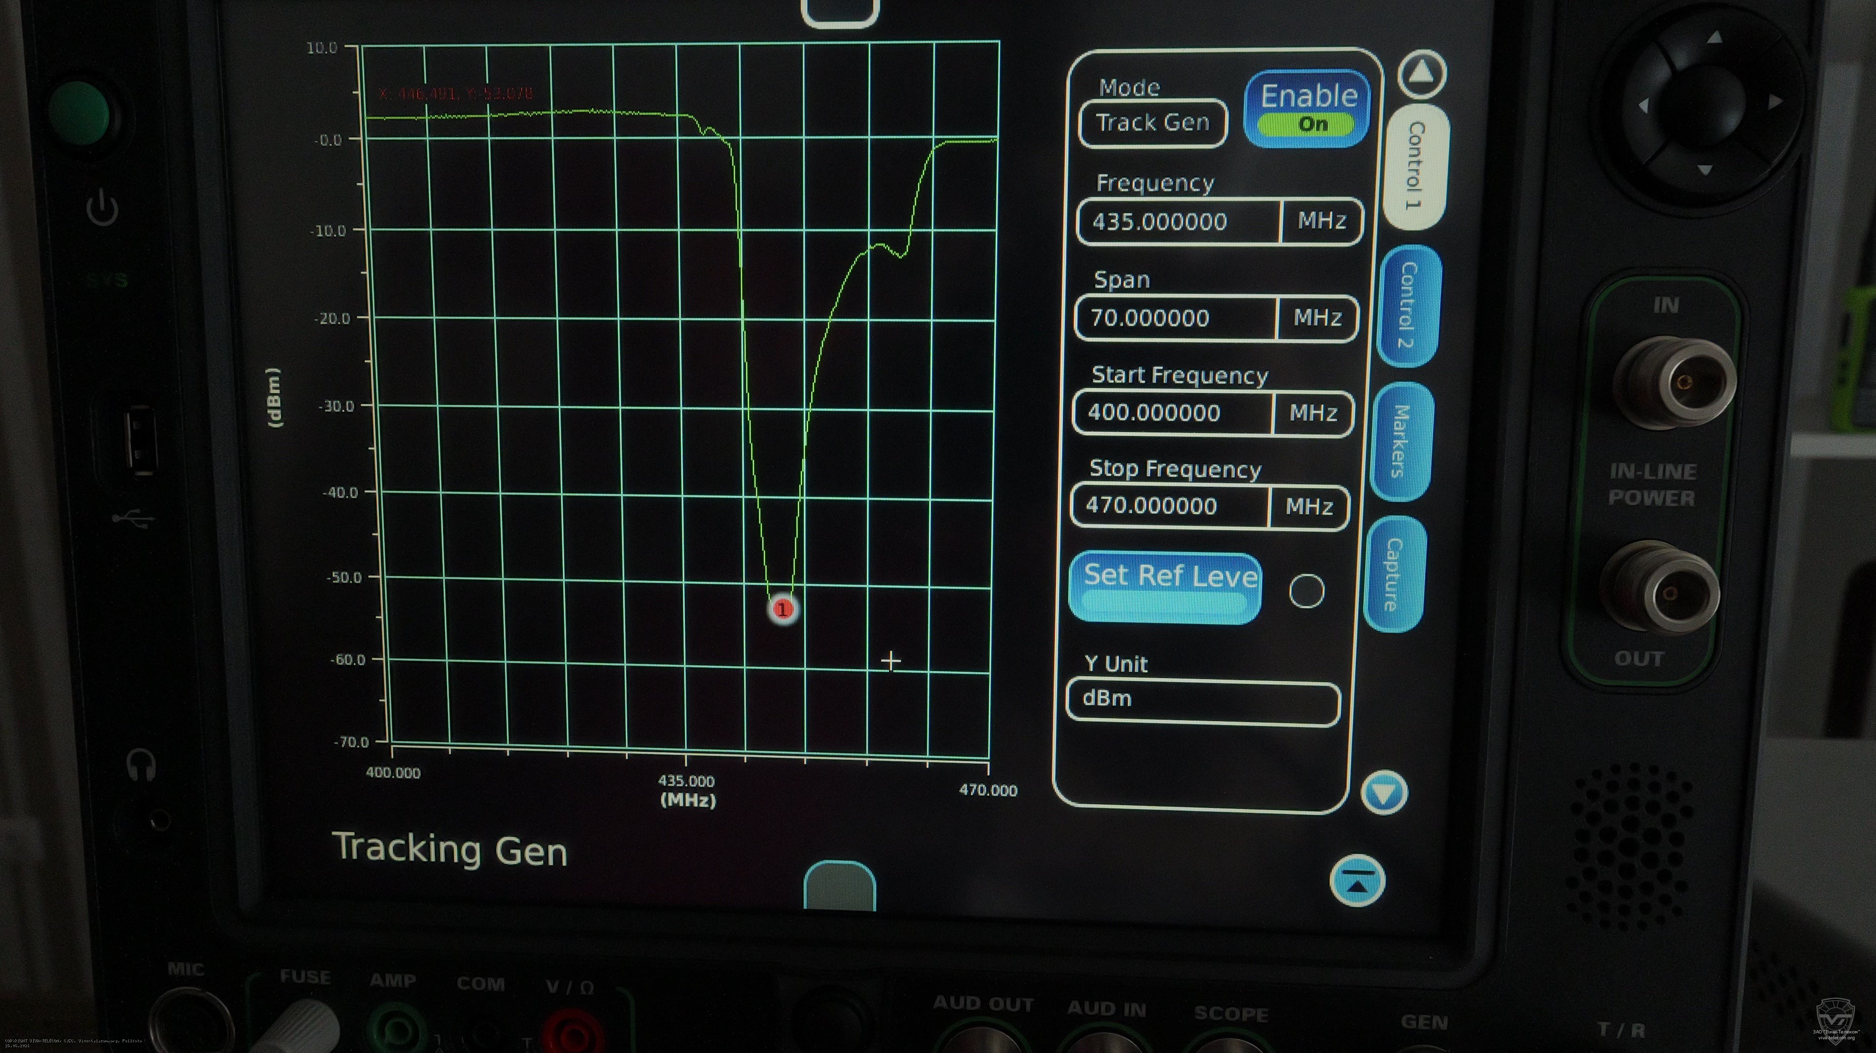
Task: Select the Control 1 tab
Action: click(1416, 166)
